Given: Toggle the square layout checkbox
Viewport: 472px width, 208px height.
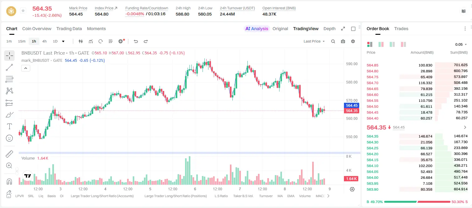Looking at the screenshot, I should tap(353, 29).
